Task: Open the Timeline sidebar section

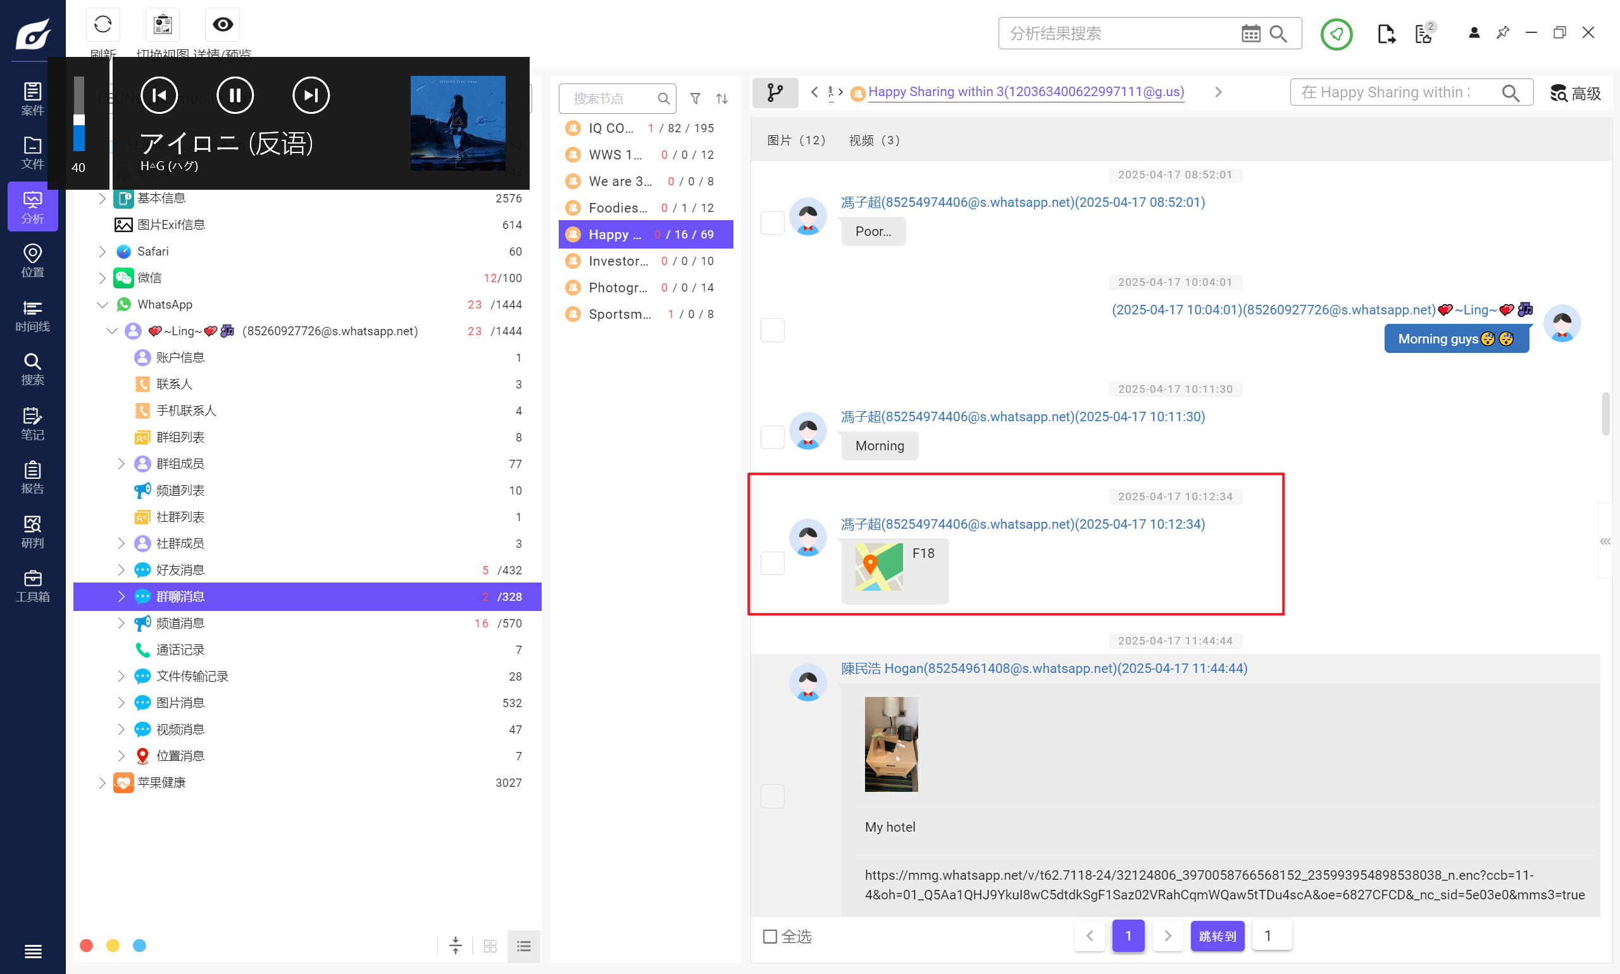Action: [x=32, y=316]
